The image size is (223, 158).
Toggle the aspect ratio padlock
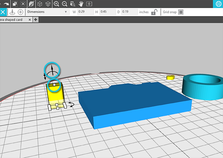(x=154, y=12)
